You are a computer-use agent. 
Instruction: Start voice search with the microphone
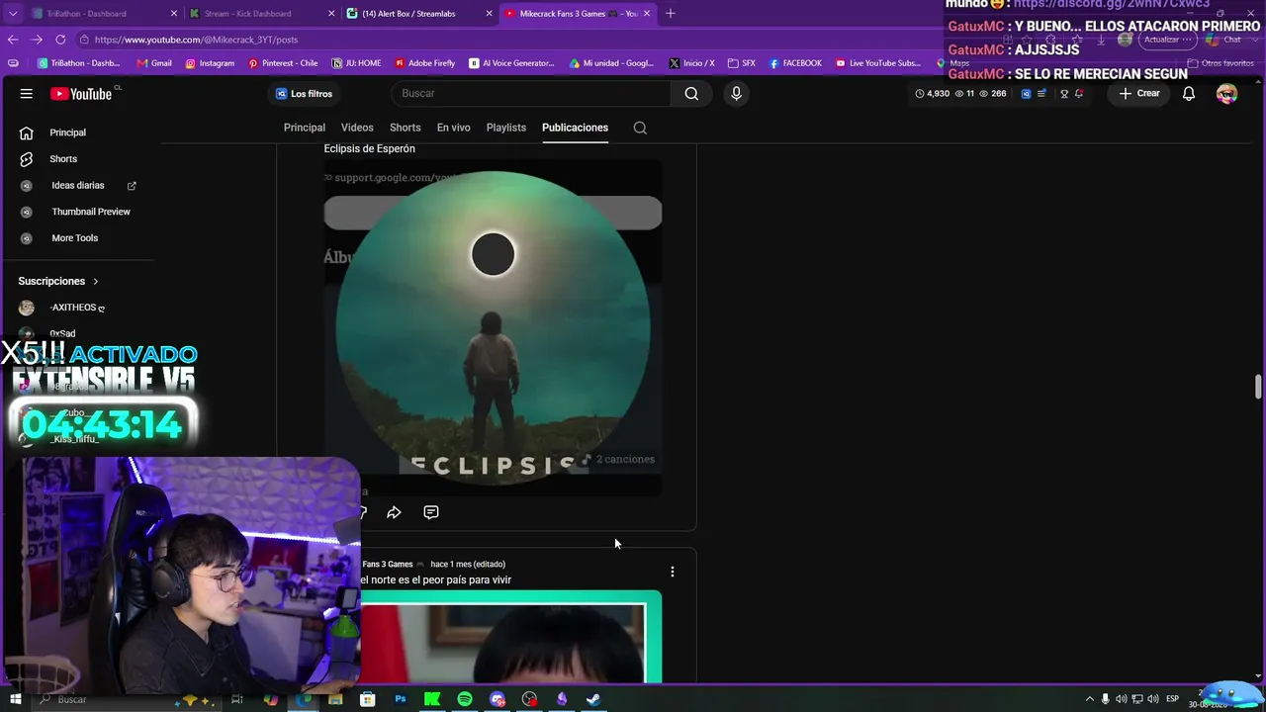736,94
